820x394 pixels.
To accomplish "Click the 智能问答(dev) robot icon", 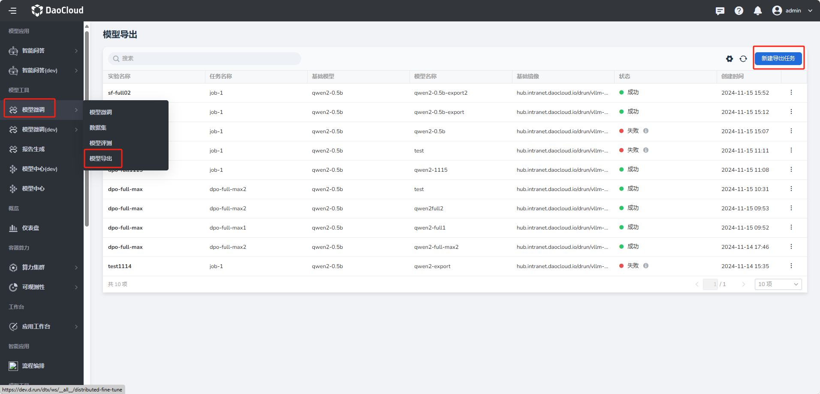I will (13, 71).
